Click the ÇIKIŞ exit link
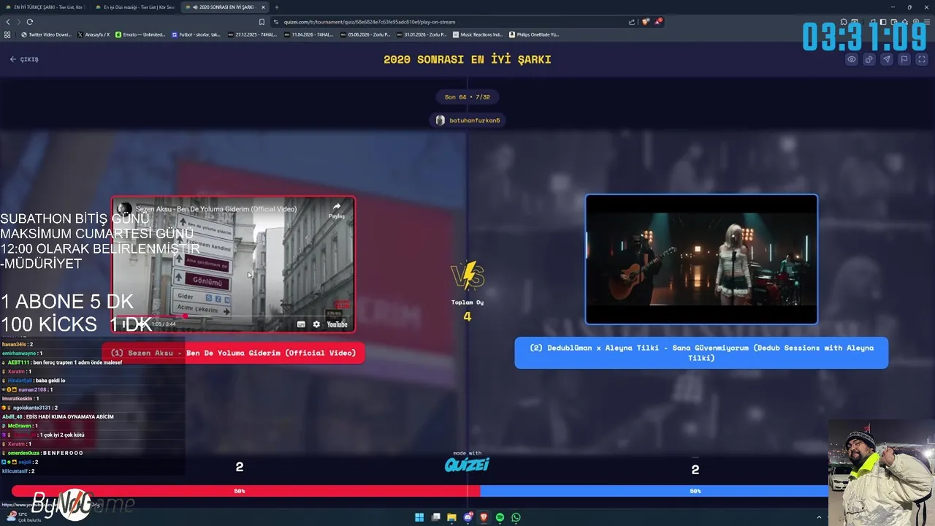This screenshot has width=935, height=526. pyautogui.click(x=24, y=59)
